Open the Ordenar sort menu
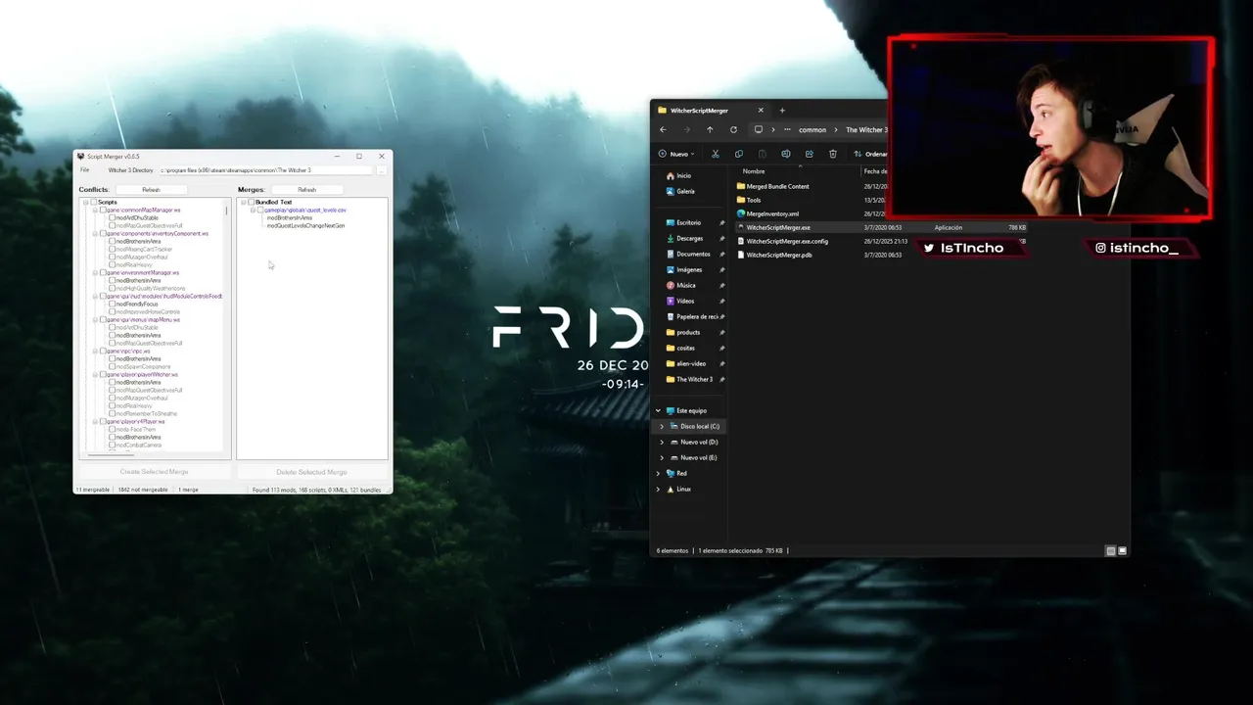Viewport: 1253px width, 705px height. tap(870, 154)
